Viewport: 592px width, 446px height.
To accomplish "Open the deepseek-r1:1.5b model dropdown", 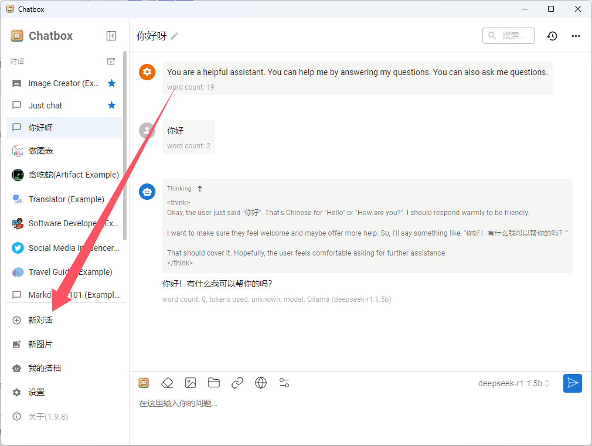I will pos(513,383).
